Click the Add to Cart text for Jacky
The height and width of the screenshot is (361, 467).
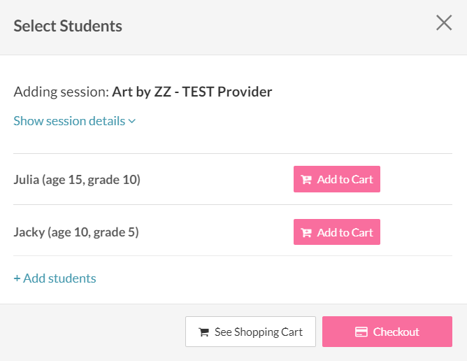[345, 232]
